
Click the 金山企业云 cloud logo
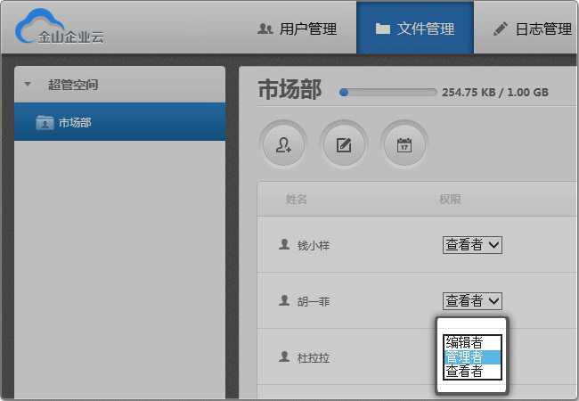(59, 27)
